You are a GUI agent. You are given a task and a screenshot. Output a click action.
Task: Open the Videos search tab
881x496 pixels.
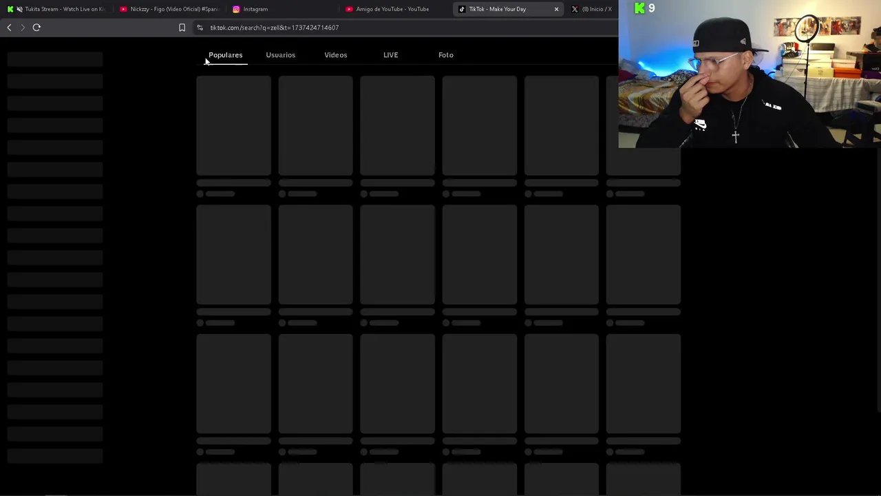tap(336, 55)
